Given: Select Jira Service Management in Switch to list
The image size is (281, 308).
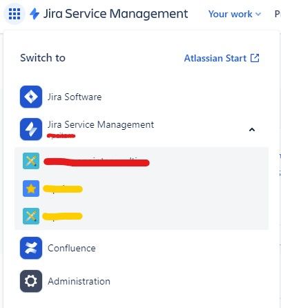Looking at the screenshot, I should [101, 125].
